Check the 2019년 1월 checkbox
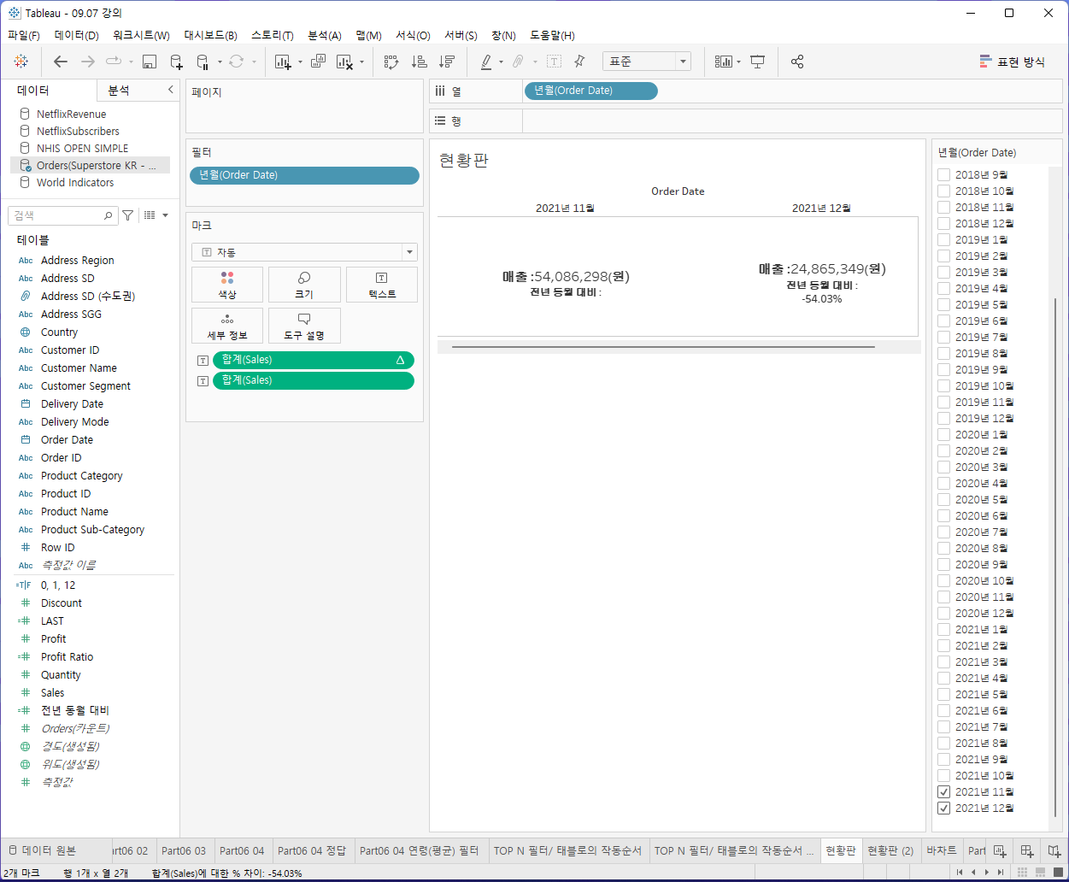1069x882 pixels. pos(944,239)
